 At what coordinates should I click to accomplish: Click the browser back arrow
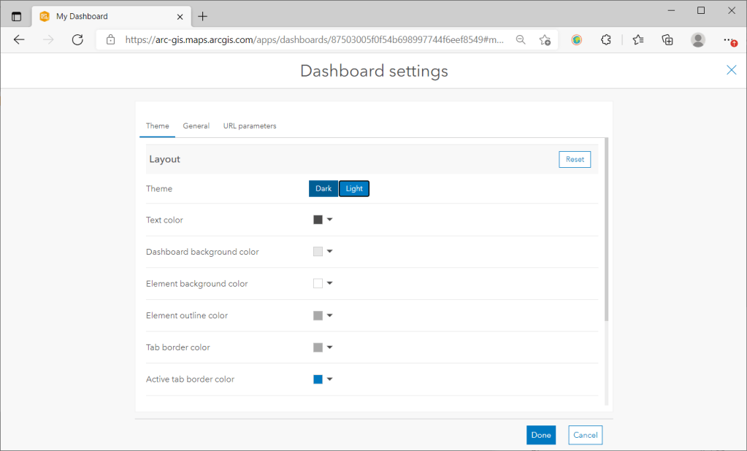(x=20, y=40)
